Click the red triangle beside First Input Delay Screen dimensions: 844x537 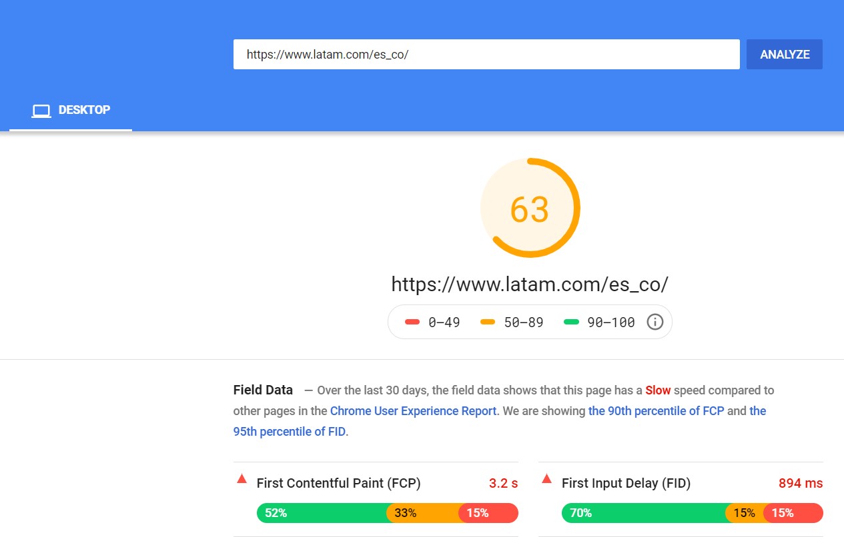click(546, 479)
